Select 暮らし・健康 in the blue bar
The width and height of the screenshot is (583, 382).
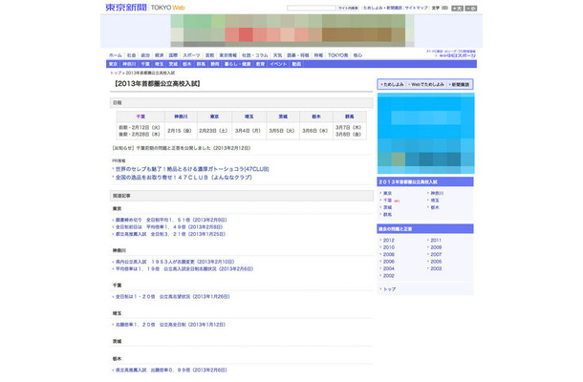[238, 64]
